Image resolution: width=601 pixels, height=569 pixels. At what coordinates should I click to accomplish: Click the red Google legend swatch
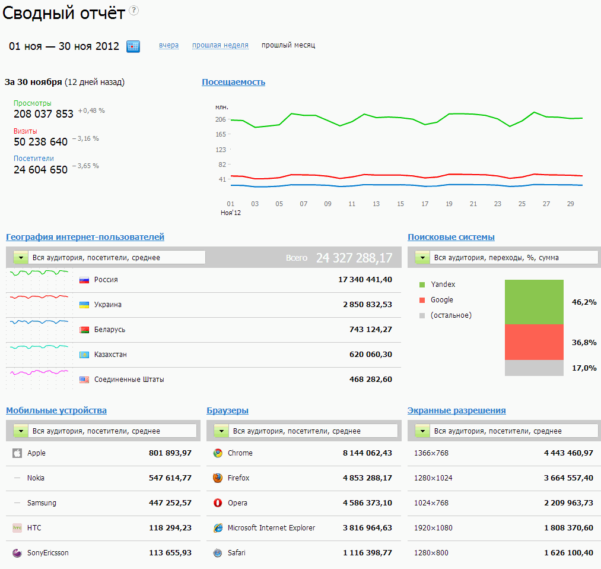point(422,300)
